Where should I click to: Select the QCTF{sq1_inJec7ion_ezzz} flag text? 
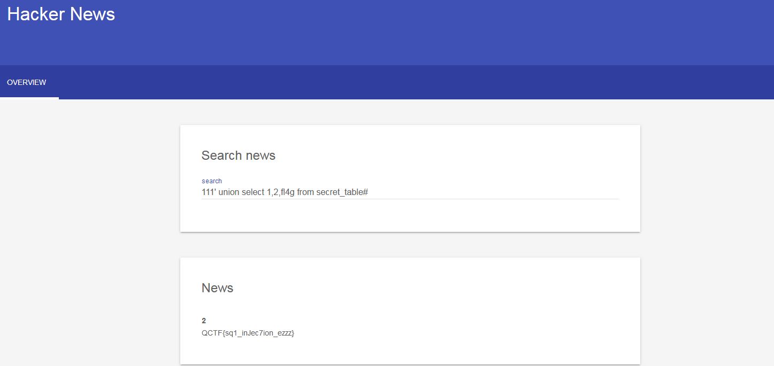tap(248, 333)
